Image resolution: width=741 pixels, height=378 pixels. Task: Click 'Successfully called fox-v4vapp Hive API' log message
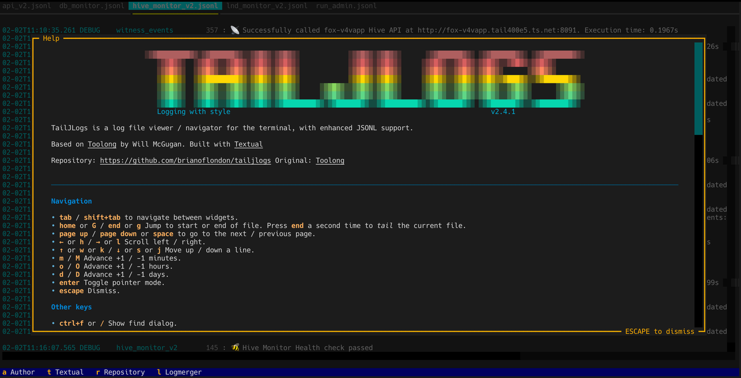pos(460,30)
